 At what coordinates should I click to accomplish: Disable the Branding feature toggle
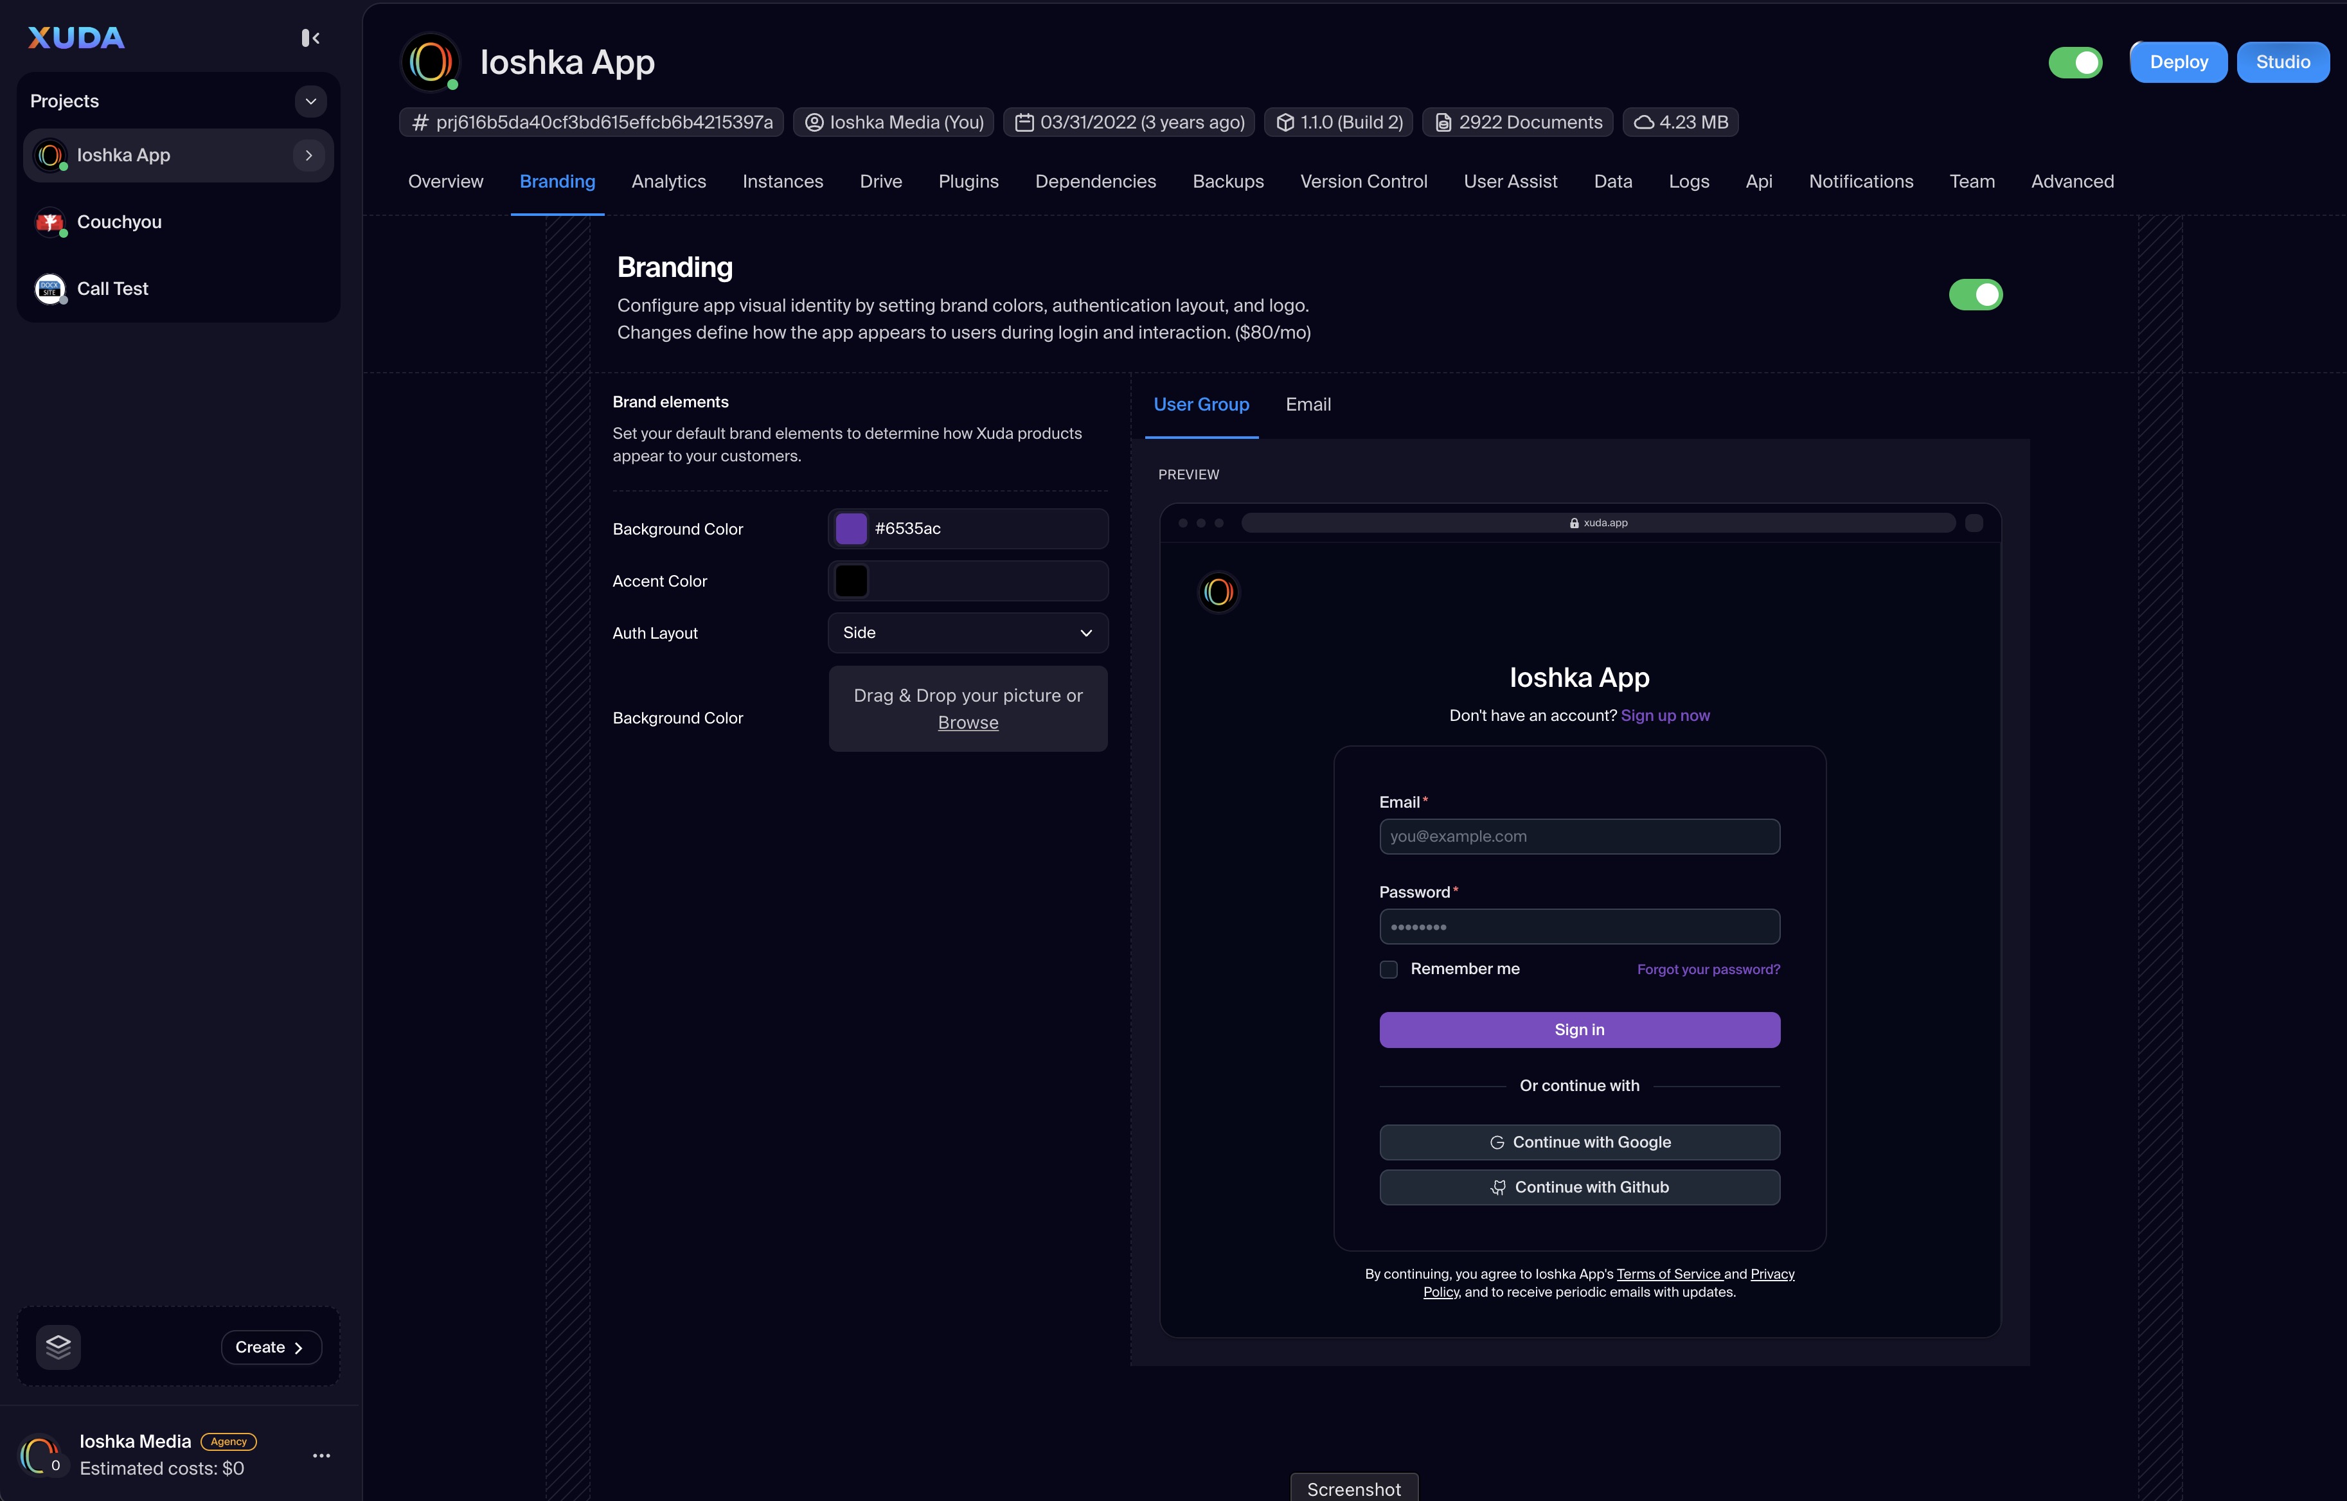pos(1975,294)
